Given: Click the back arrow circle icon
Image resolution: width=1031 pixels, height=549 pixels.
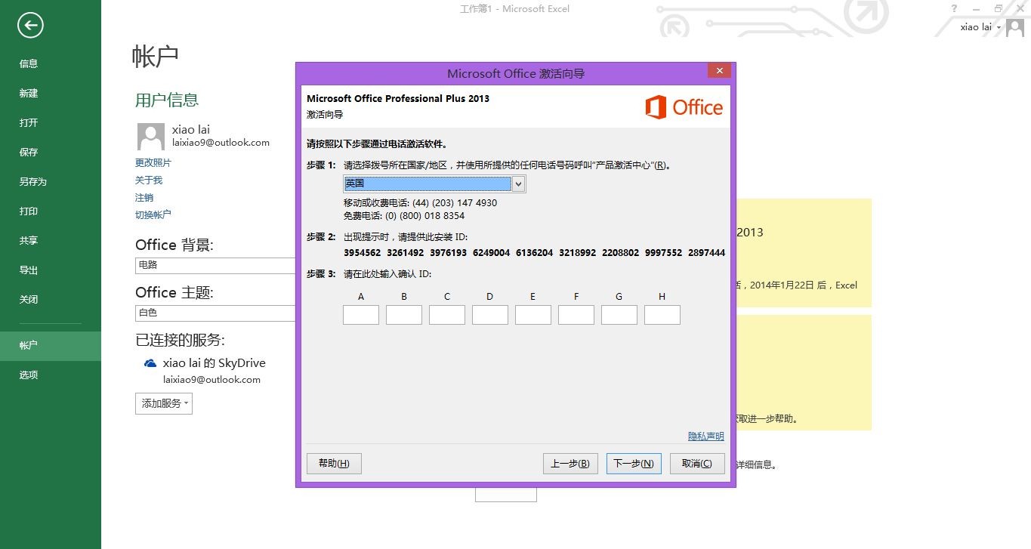Looking at the screenshot, I should pos(30,26).
